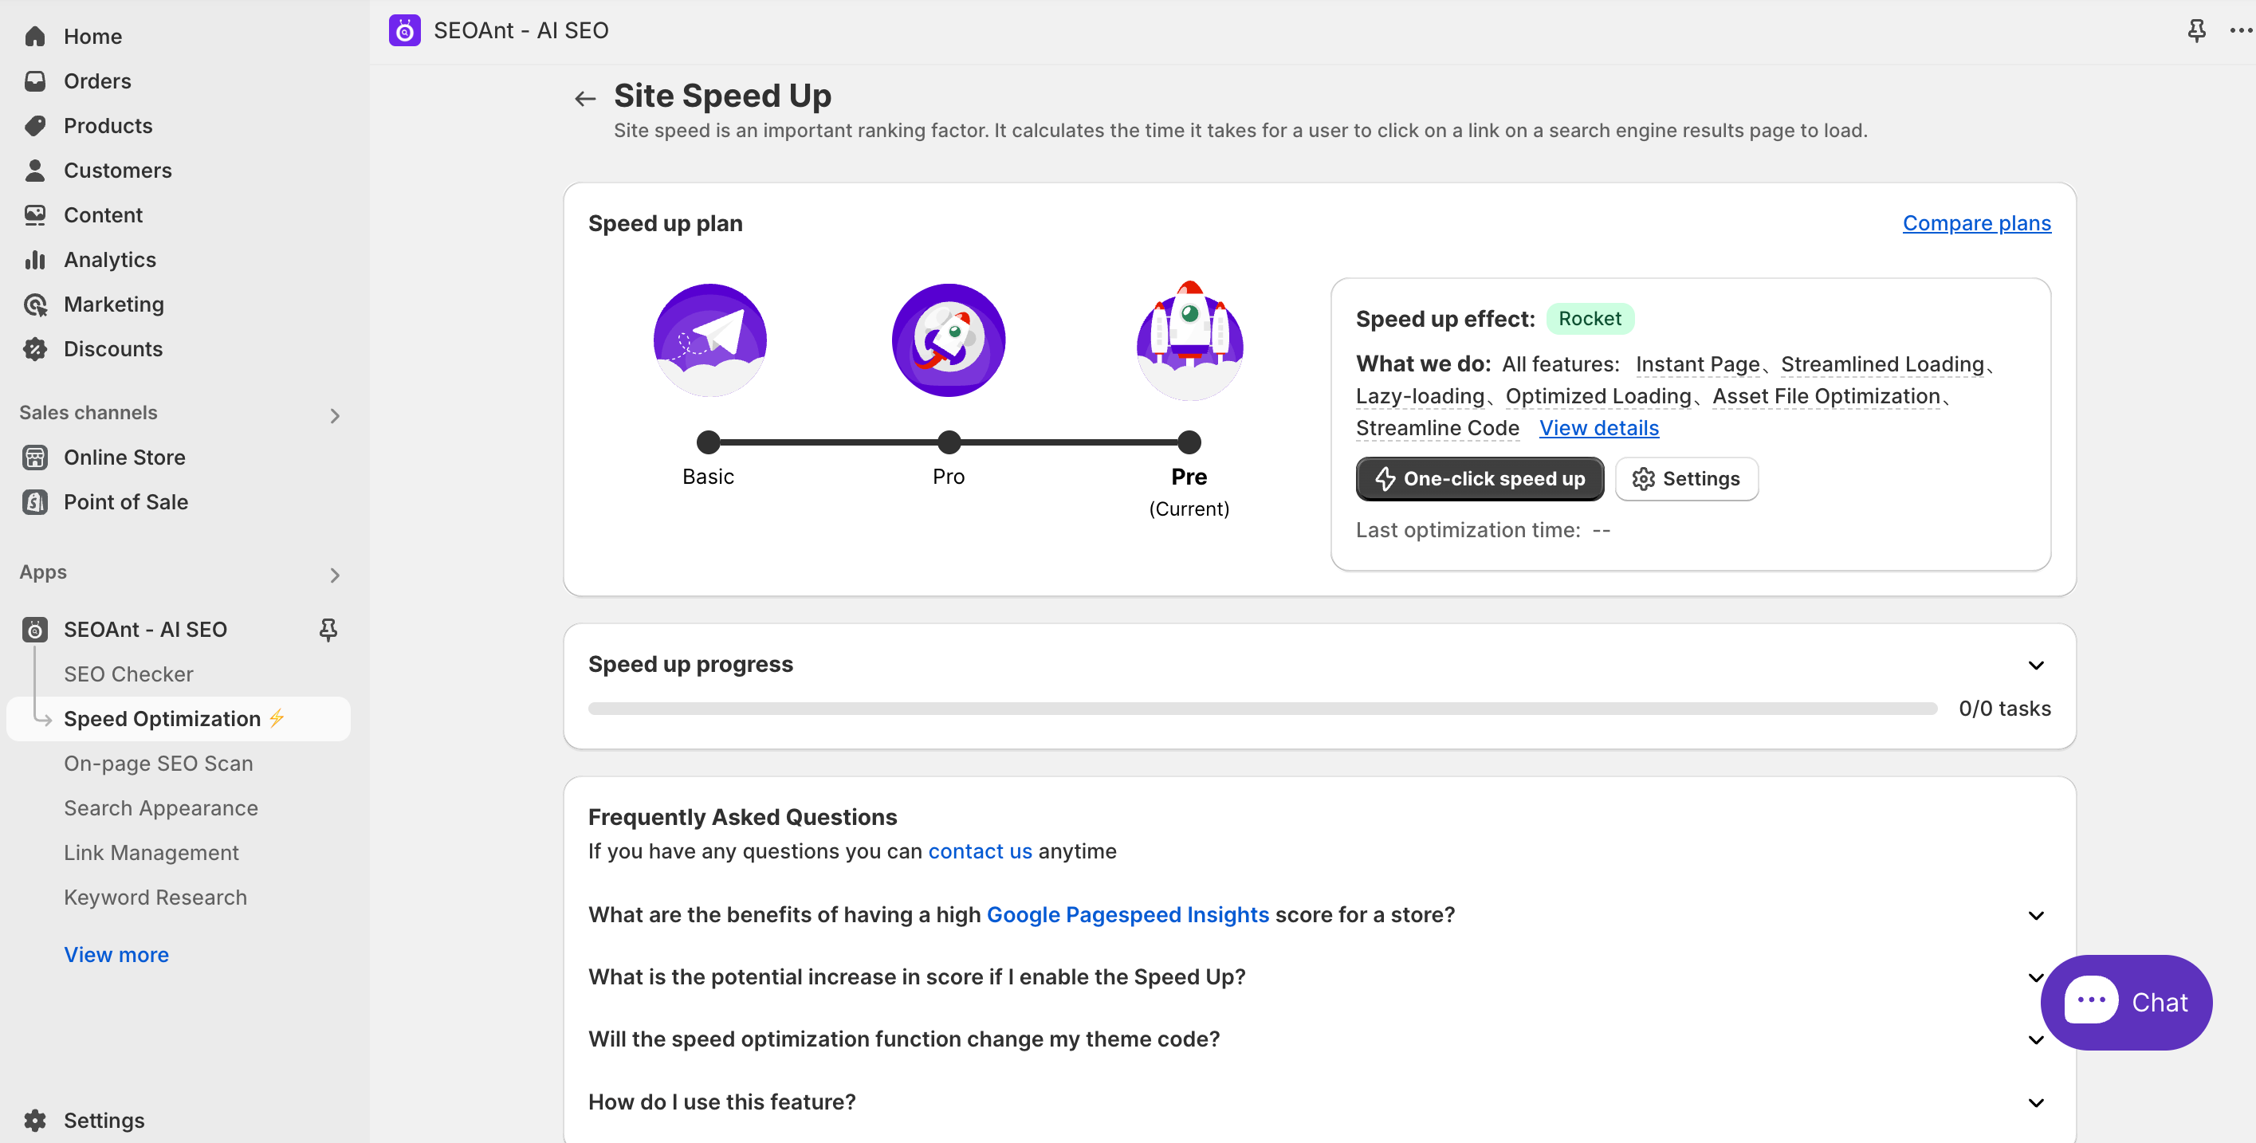
Task: Click View details link
Action: point(1598,428)
